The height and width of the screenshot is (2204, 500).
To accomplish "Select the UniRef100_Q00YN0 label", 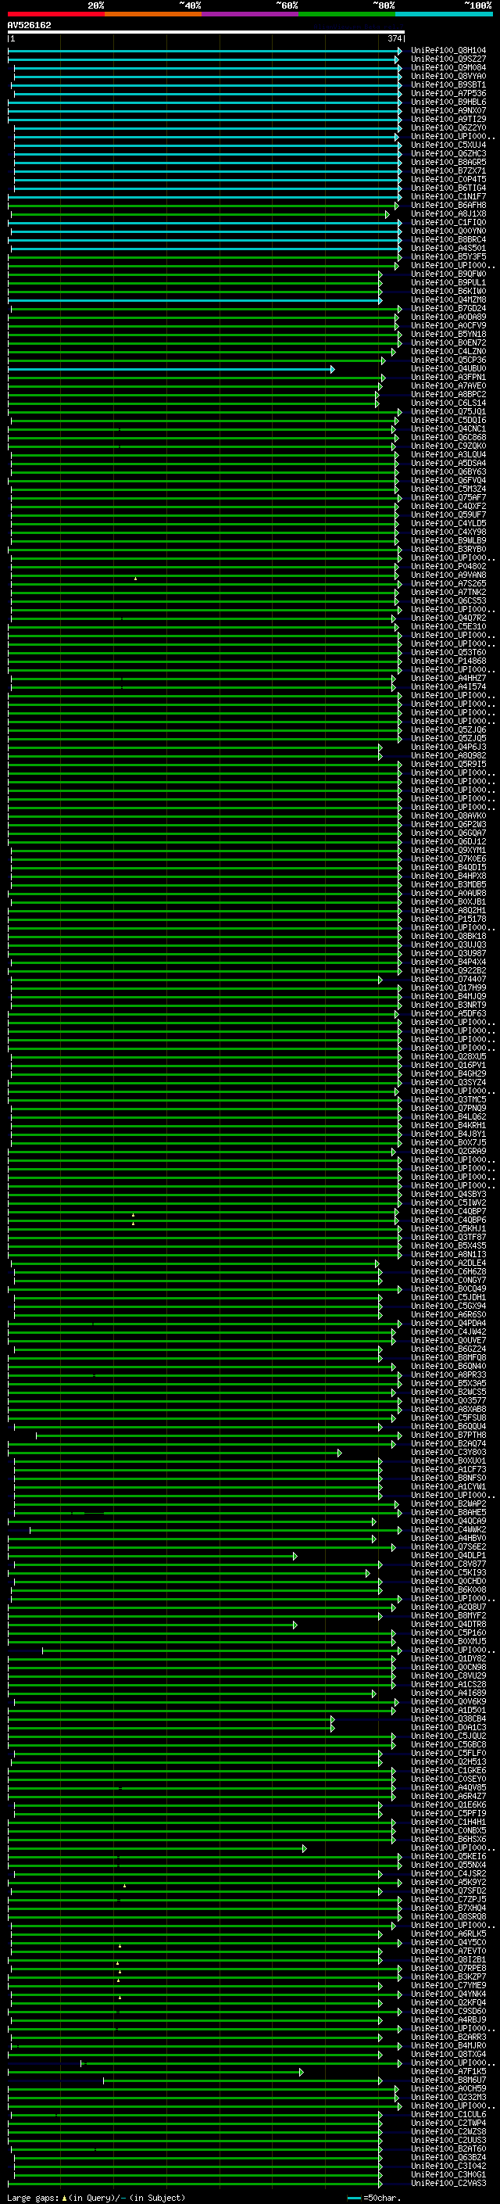I will [448, 231].
